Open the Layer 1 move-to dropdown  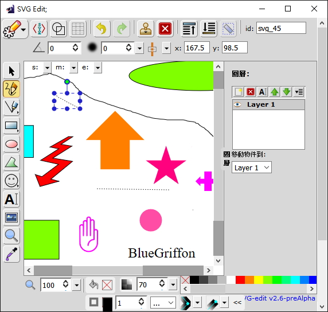pos(252,167)
